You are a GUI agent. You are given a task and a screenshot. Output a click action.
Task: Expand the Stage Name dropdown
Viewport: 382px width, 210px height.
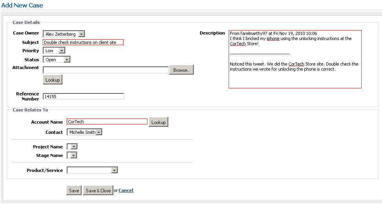(x=72, y=155)
